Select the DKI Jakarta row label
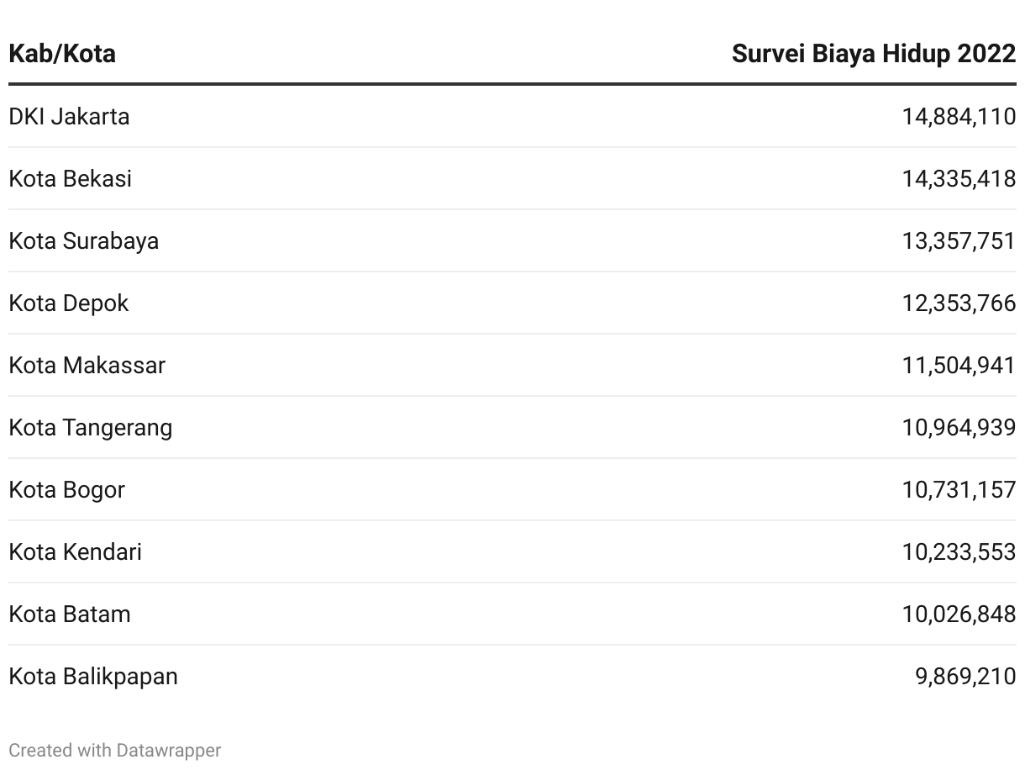This screenshot has width=1025, height=770. (x=69, y=116)
